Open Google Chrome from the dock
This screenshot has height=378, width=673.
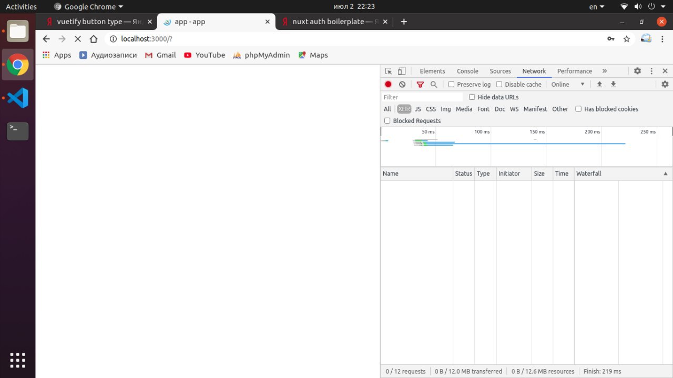[17, 65]
